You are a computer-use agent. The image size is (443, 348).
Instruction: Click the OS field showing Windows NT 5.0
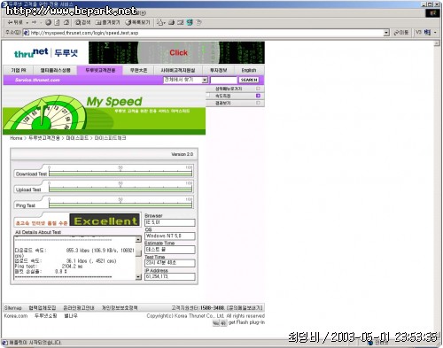click(170, 236)
